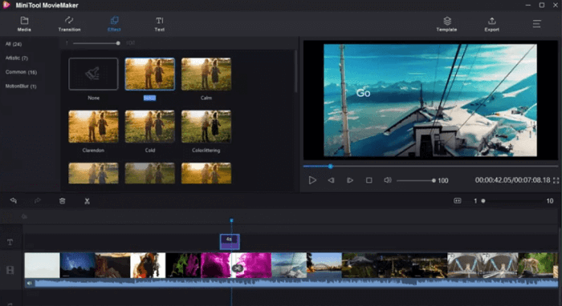Image resolution: width=562 pixels, height=306 pixels.
Task: Click the zoom minimum value 1
Action: click(475, 201)
